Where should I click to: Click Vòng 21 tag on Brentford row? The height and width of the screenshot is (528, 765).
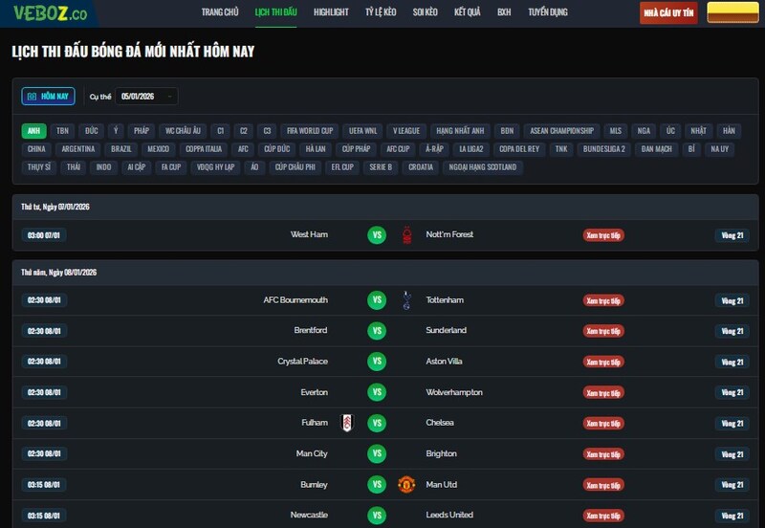pos(732,331)
